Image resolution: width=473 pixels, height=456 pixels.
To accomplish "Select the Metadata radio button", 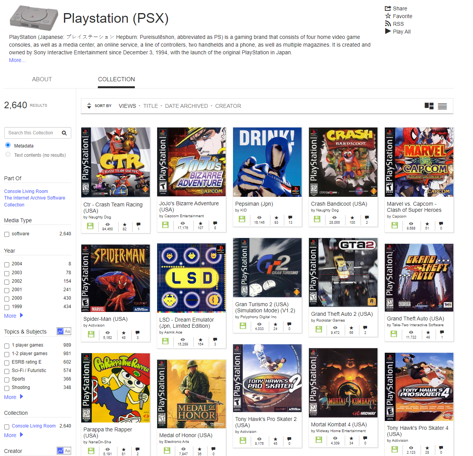I will click(x=8, y=145).
